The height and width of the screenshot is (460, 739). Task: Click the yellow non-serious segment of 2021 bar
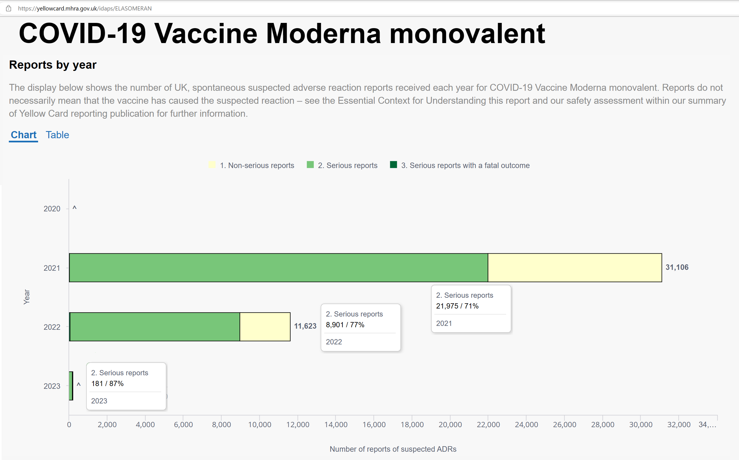point(575,268)
